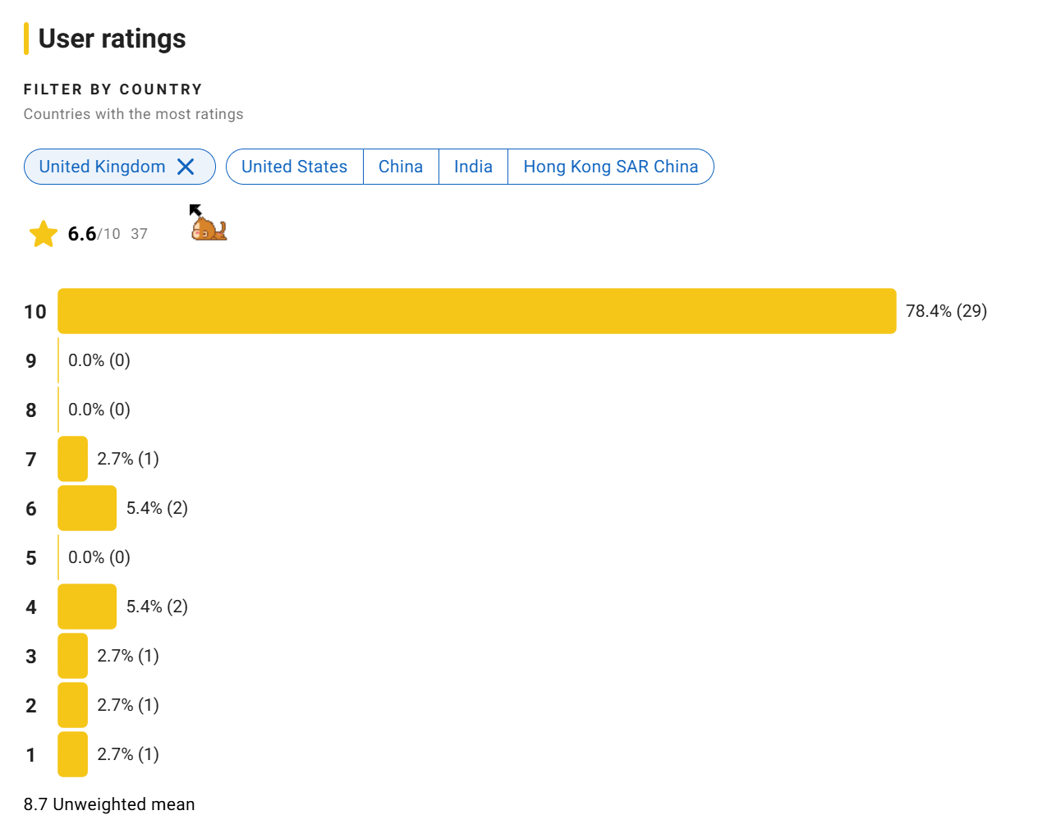The width and height of the screenshot is (1047, 829).
Task: Click the 10-star rating bar
Action: (x=477, y=311)
